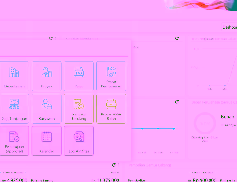Open the Proyek module icon
237x182 pixels.
(x=46, y=76)
